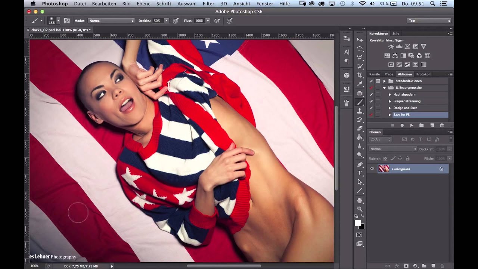Screen dimensions: 478x269
Task: Select the Horizontal Type tool
Action: point(360,173)
